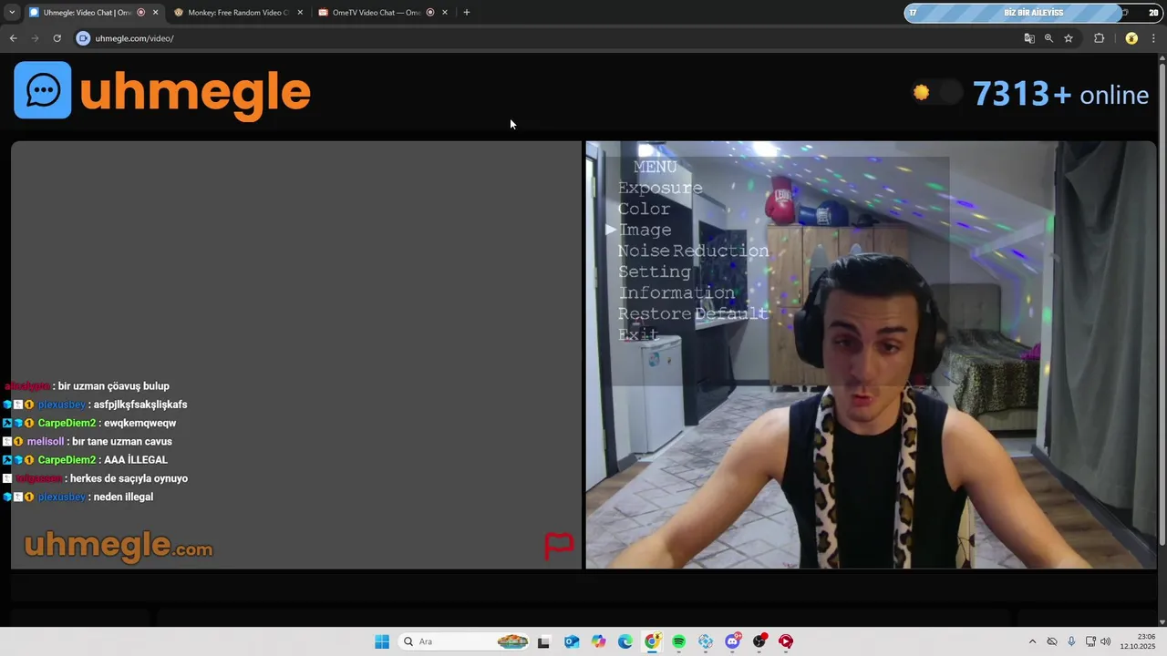Image resolution: width=1167 pixels, height=656 pixels.
Task: Click the melisoll username in chat
Action: (46, 442)
